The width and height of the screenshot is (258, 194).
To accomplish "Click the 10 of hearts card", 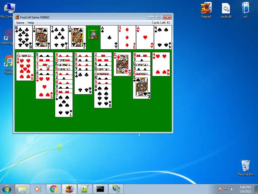I will point(142,55).
